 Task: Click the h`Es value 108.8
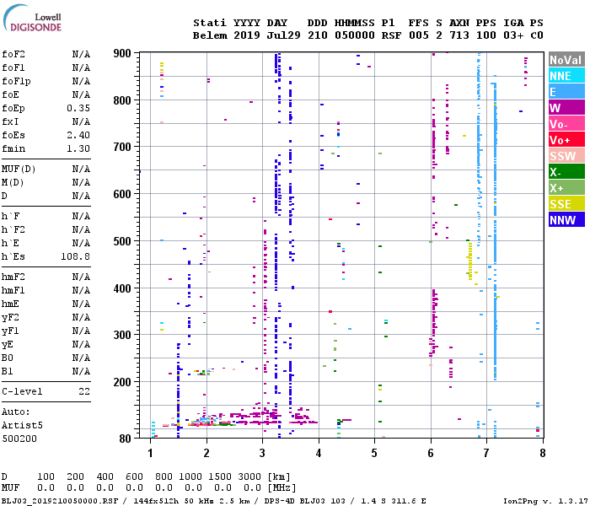[x=75, y=256]
